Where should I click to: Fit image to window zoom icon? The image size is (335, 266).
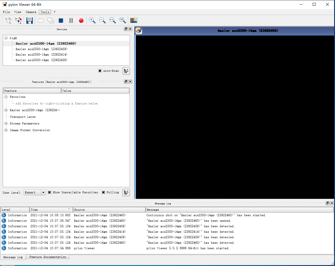(x=112, y=21)
